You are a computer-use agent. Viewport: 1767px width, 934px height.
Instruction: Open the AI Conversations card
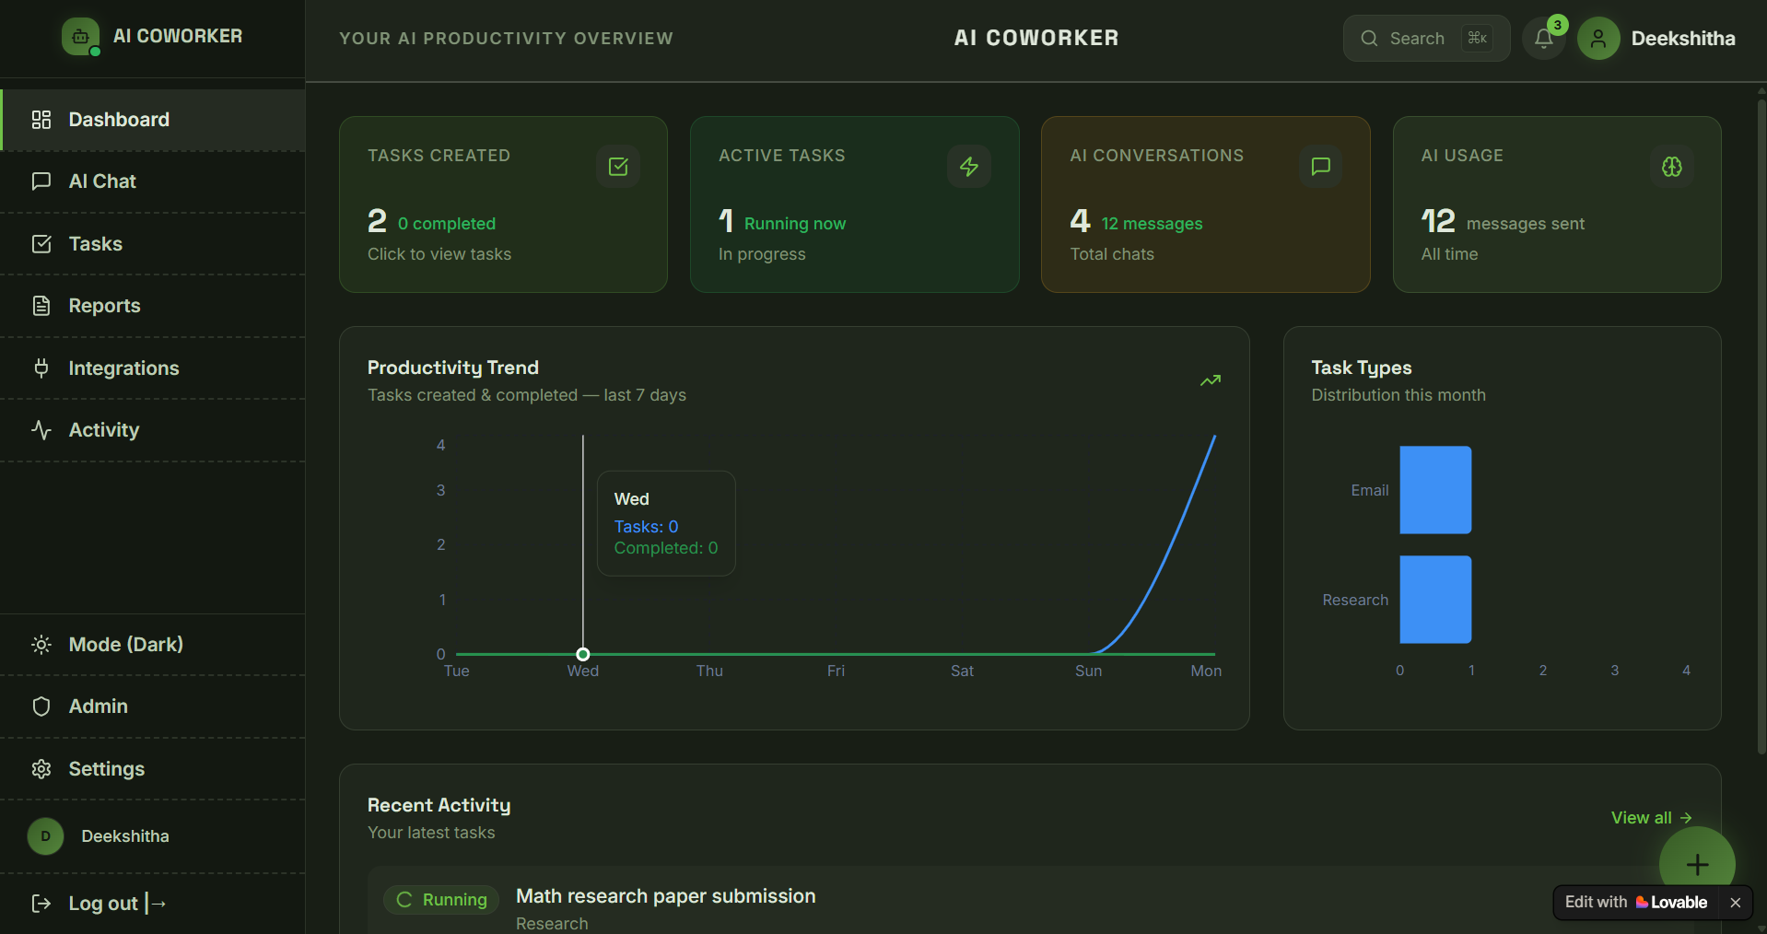coord(1206,204)
